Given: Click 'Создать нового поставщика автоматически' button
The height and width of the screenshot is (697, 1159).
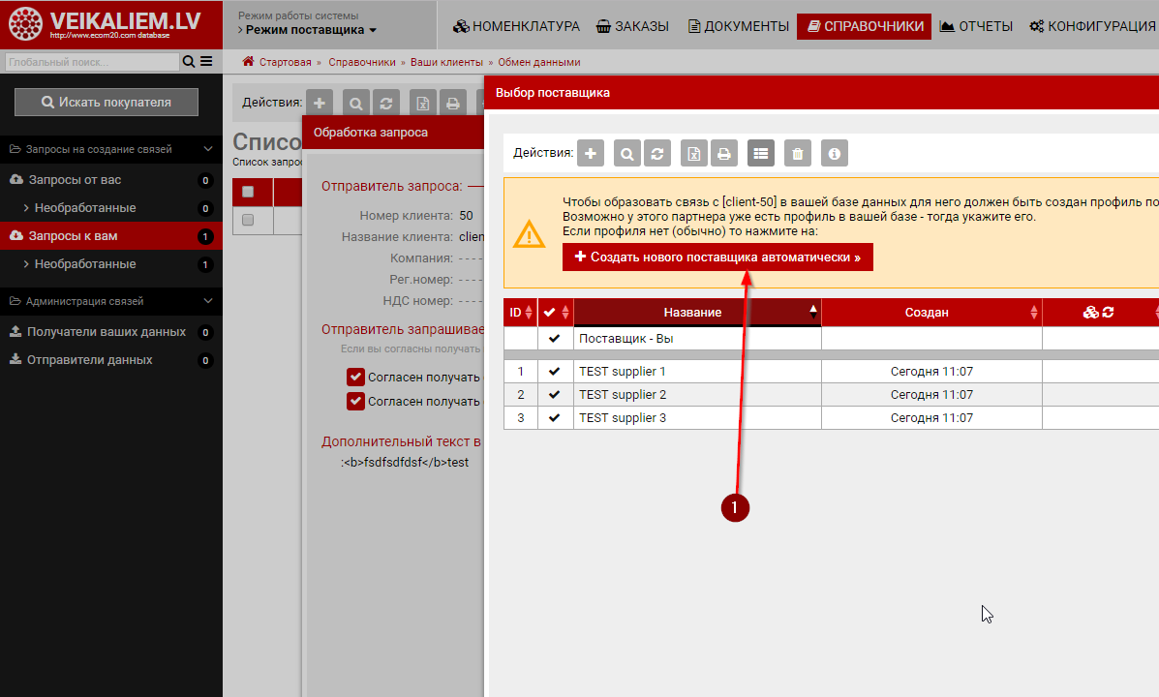Looking at the screenshot, I should click(717, 258).
